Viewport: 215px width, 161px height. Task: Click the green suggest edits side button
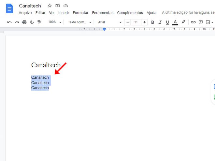point(214,97)
